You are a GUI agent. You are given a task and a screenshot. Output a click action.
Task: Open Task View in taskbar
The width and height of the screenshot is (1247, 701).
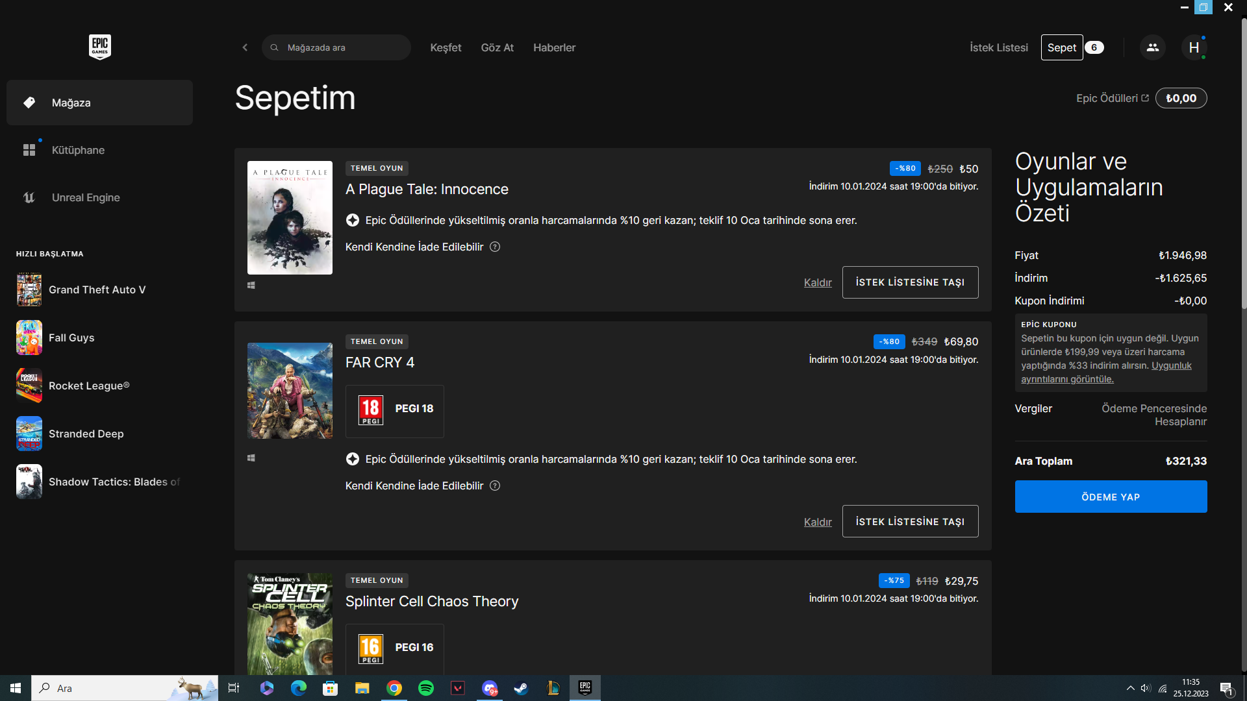(234, 688)
